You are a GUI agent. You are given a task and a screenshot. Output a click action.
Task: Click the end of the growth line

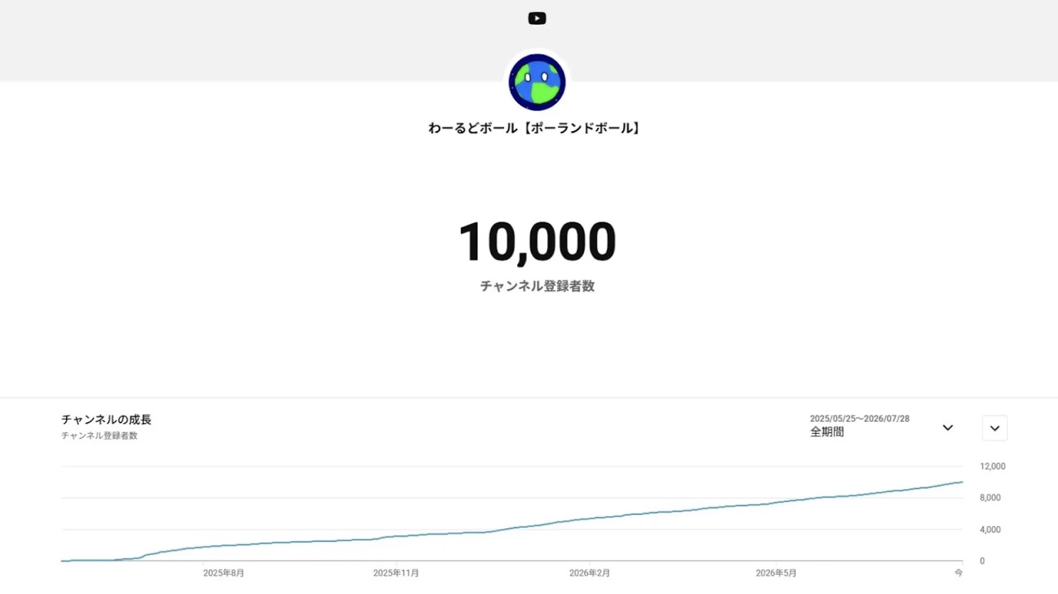[962, 482]
